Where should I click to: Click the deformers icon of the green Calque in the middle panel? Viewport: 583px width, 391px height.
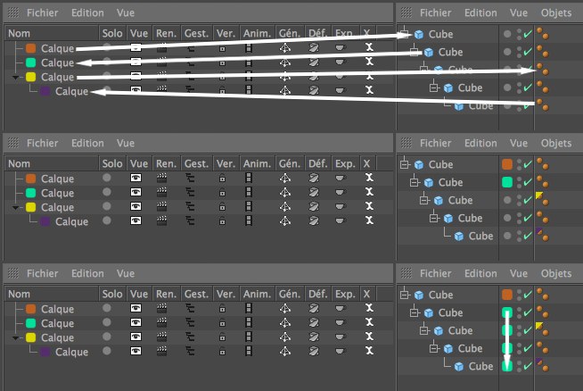(x=315, y=193)
